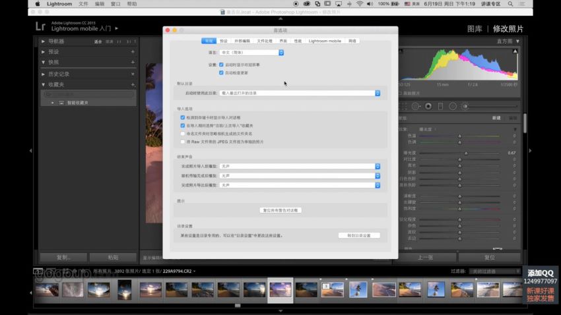The width and height of the screenshot is (561, 315).
Task: Enable treat JPEG next to Raw as separate photos
Action: coord(182,142)
